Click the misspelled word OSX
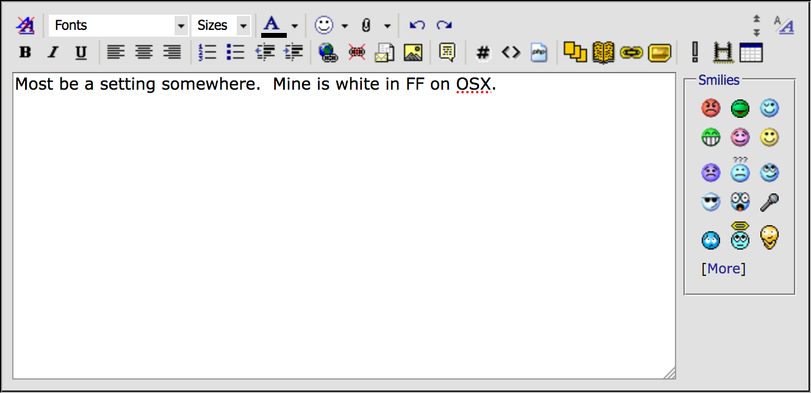This screenshot has height=393, width=811. tap(474, 84)
